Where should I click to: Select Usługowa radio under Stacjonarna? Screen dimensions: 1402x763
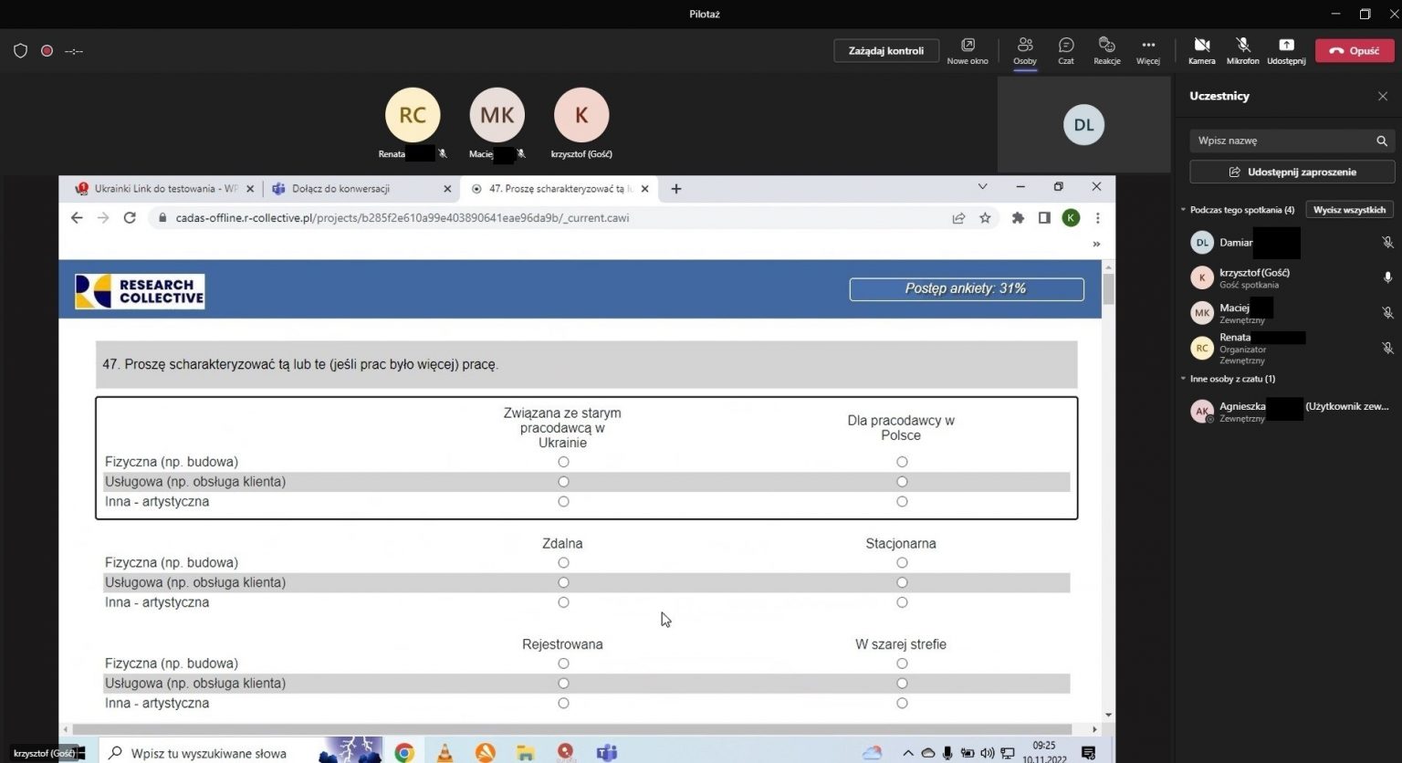click(x=902, y=582)
